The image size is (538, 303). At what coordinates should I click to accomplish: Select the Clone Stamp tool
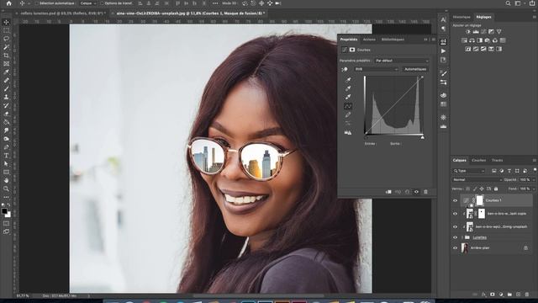coord(6,97)
